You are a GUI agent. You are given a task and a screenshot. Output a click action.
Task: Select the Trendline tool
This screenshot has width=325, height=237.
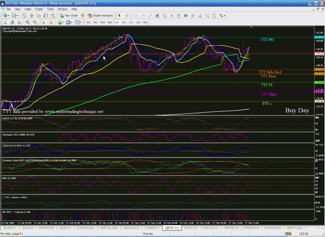(150, 16)
